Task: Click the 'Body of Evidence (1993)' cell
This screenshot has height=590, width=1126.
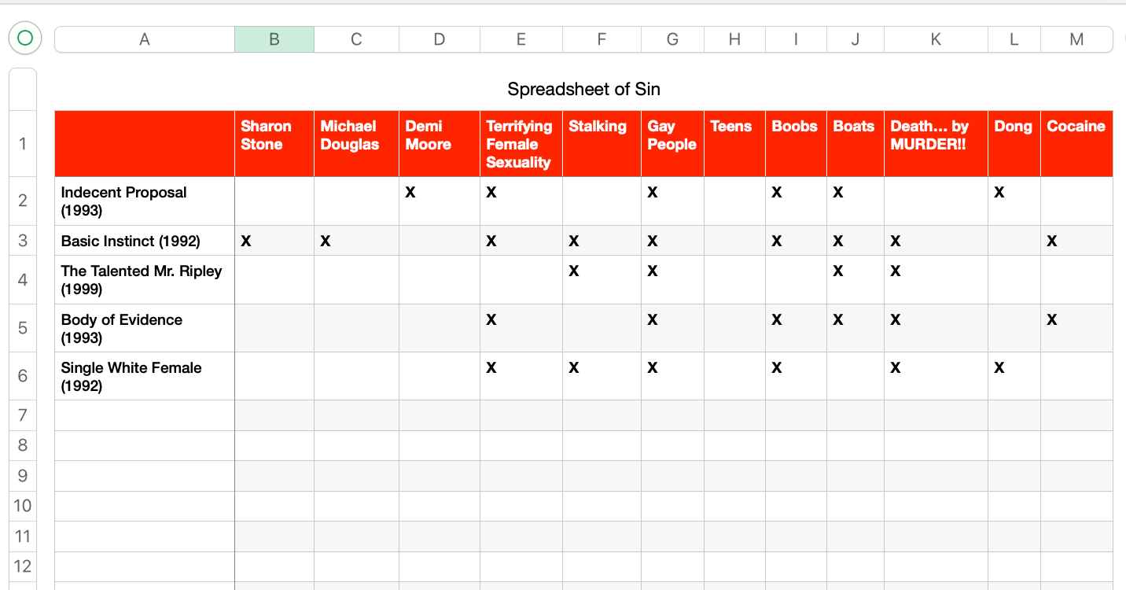Action: (x=145, y=328)
